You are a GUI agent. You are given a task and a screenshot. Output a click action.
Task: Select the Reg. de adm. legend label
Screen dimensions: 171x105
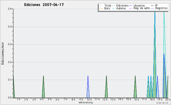pyautogui.click(x=142, y=8)
